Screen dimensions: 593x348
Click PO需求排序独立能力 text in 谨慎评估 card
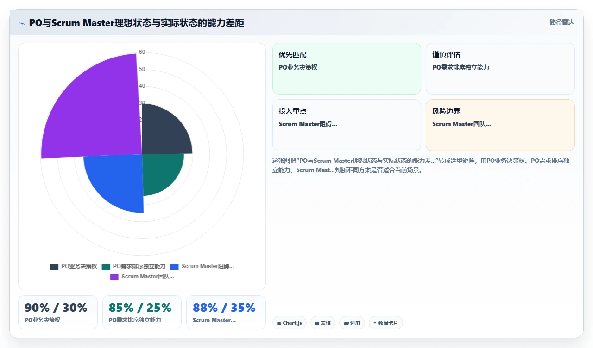[461, 67]
